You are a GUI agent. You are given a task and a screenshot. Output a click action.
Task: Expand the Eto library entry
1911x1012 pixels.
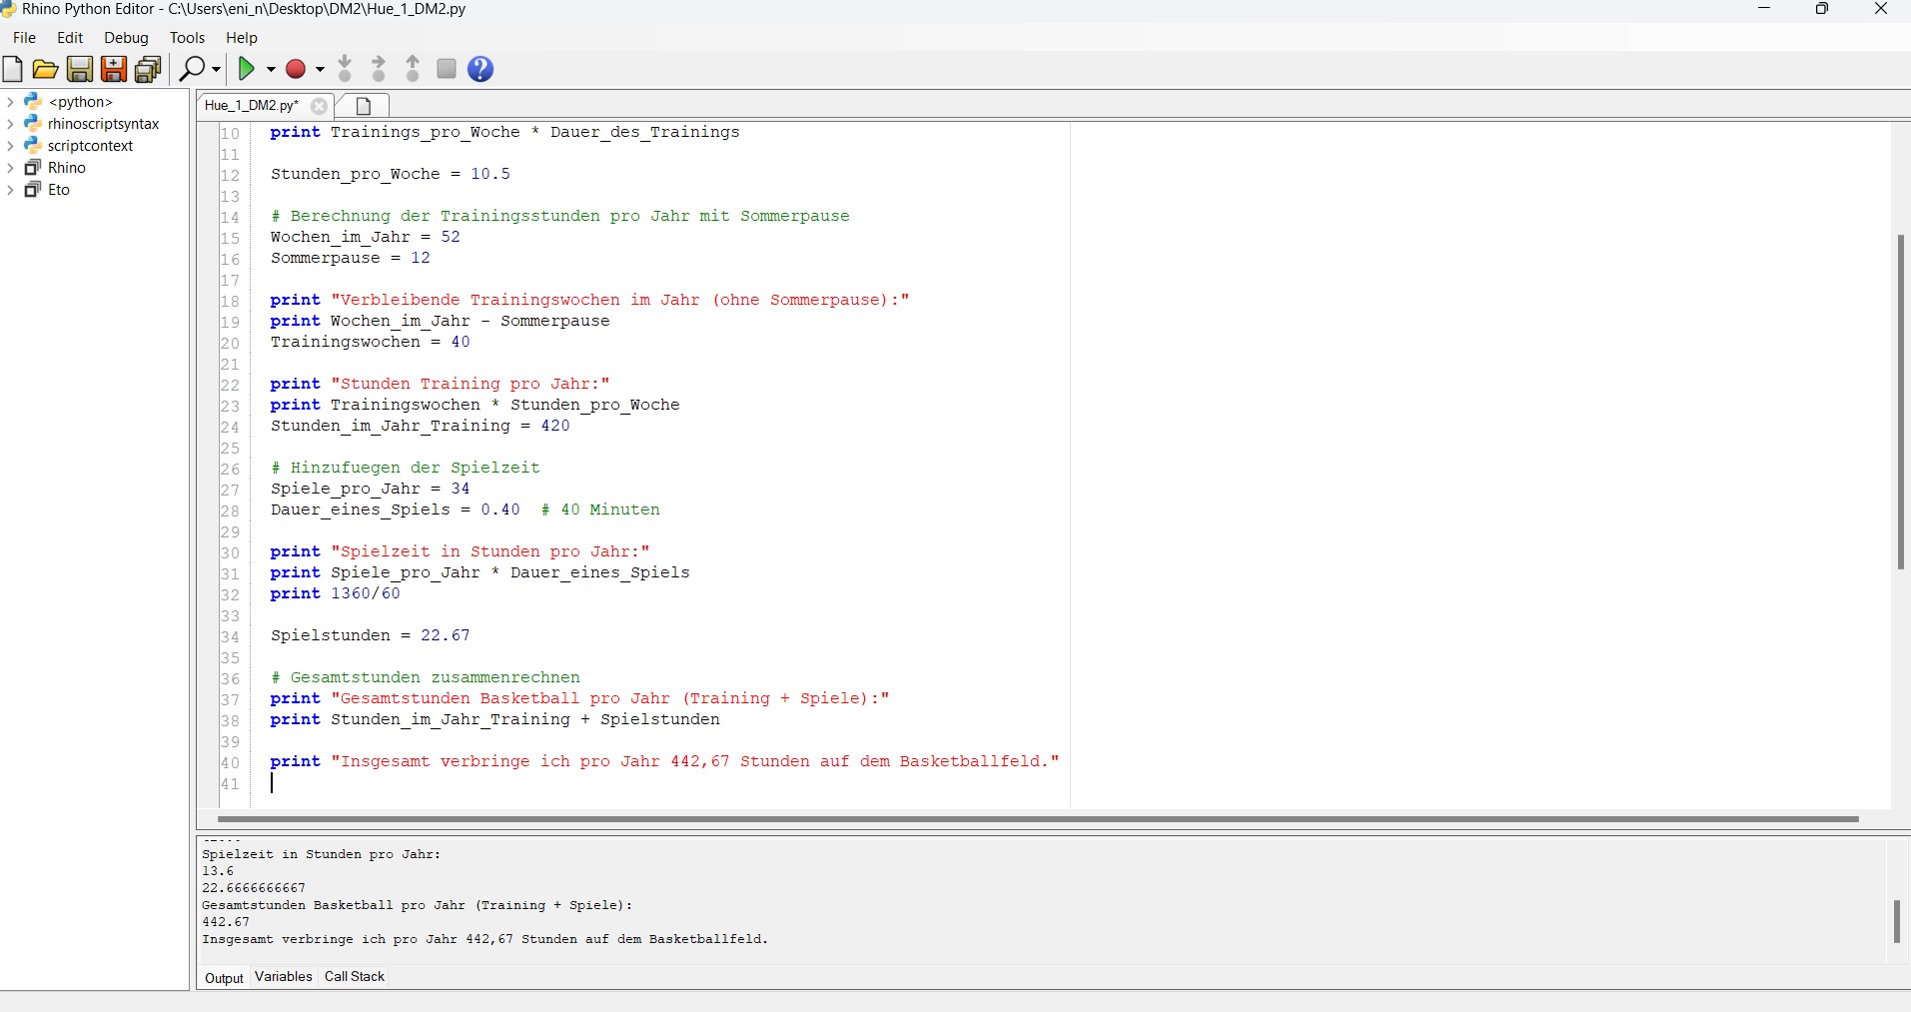click(x=10, y=190)
